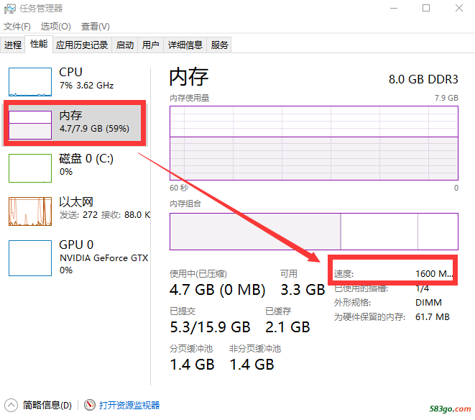Open the 查看(V) menu
This screenshot has width=475, height=420.
click(x=95, y=27)
